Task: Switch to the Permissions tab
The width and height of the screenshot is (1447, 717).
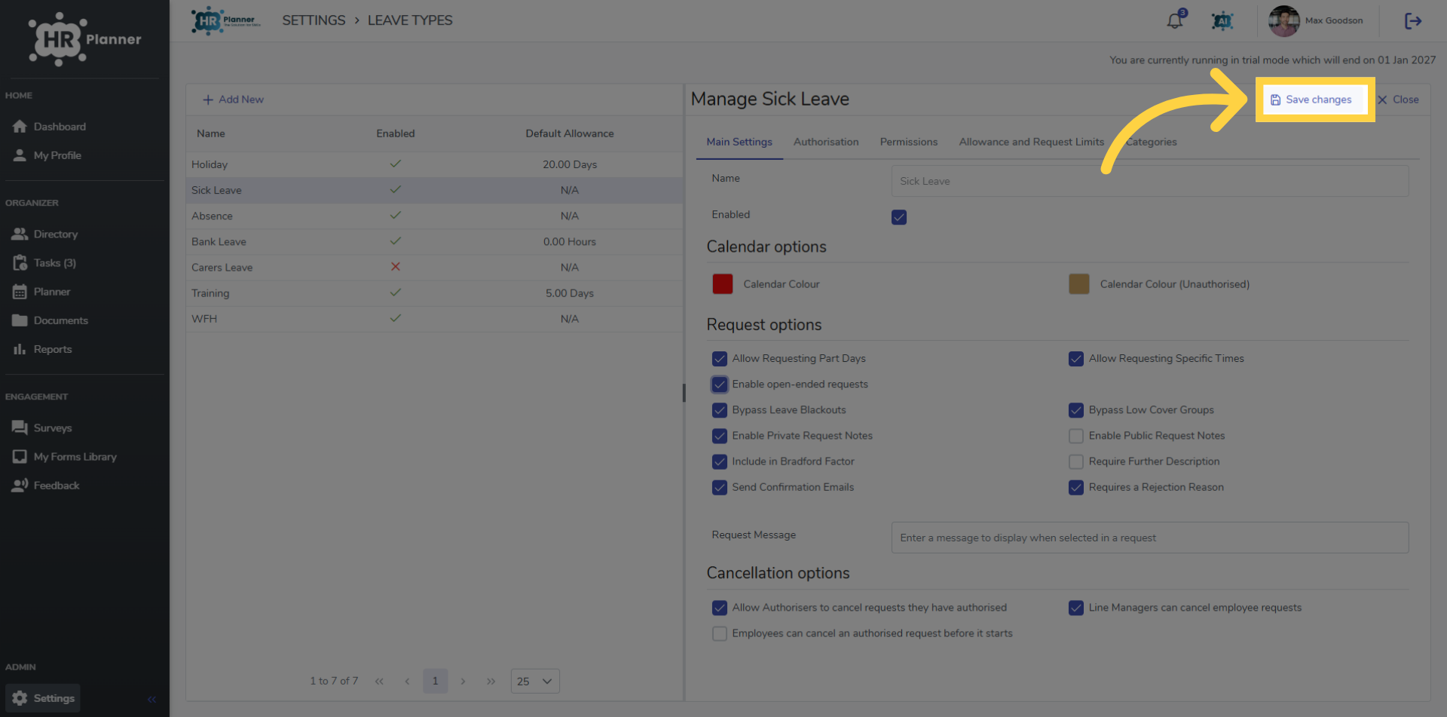Action: [x=909, y=142]
